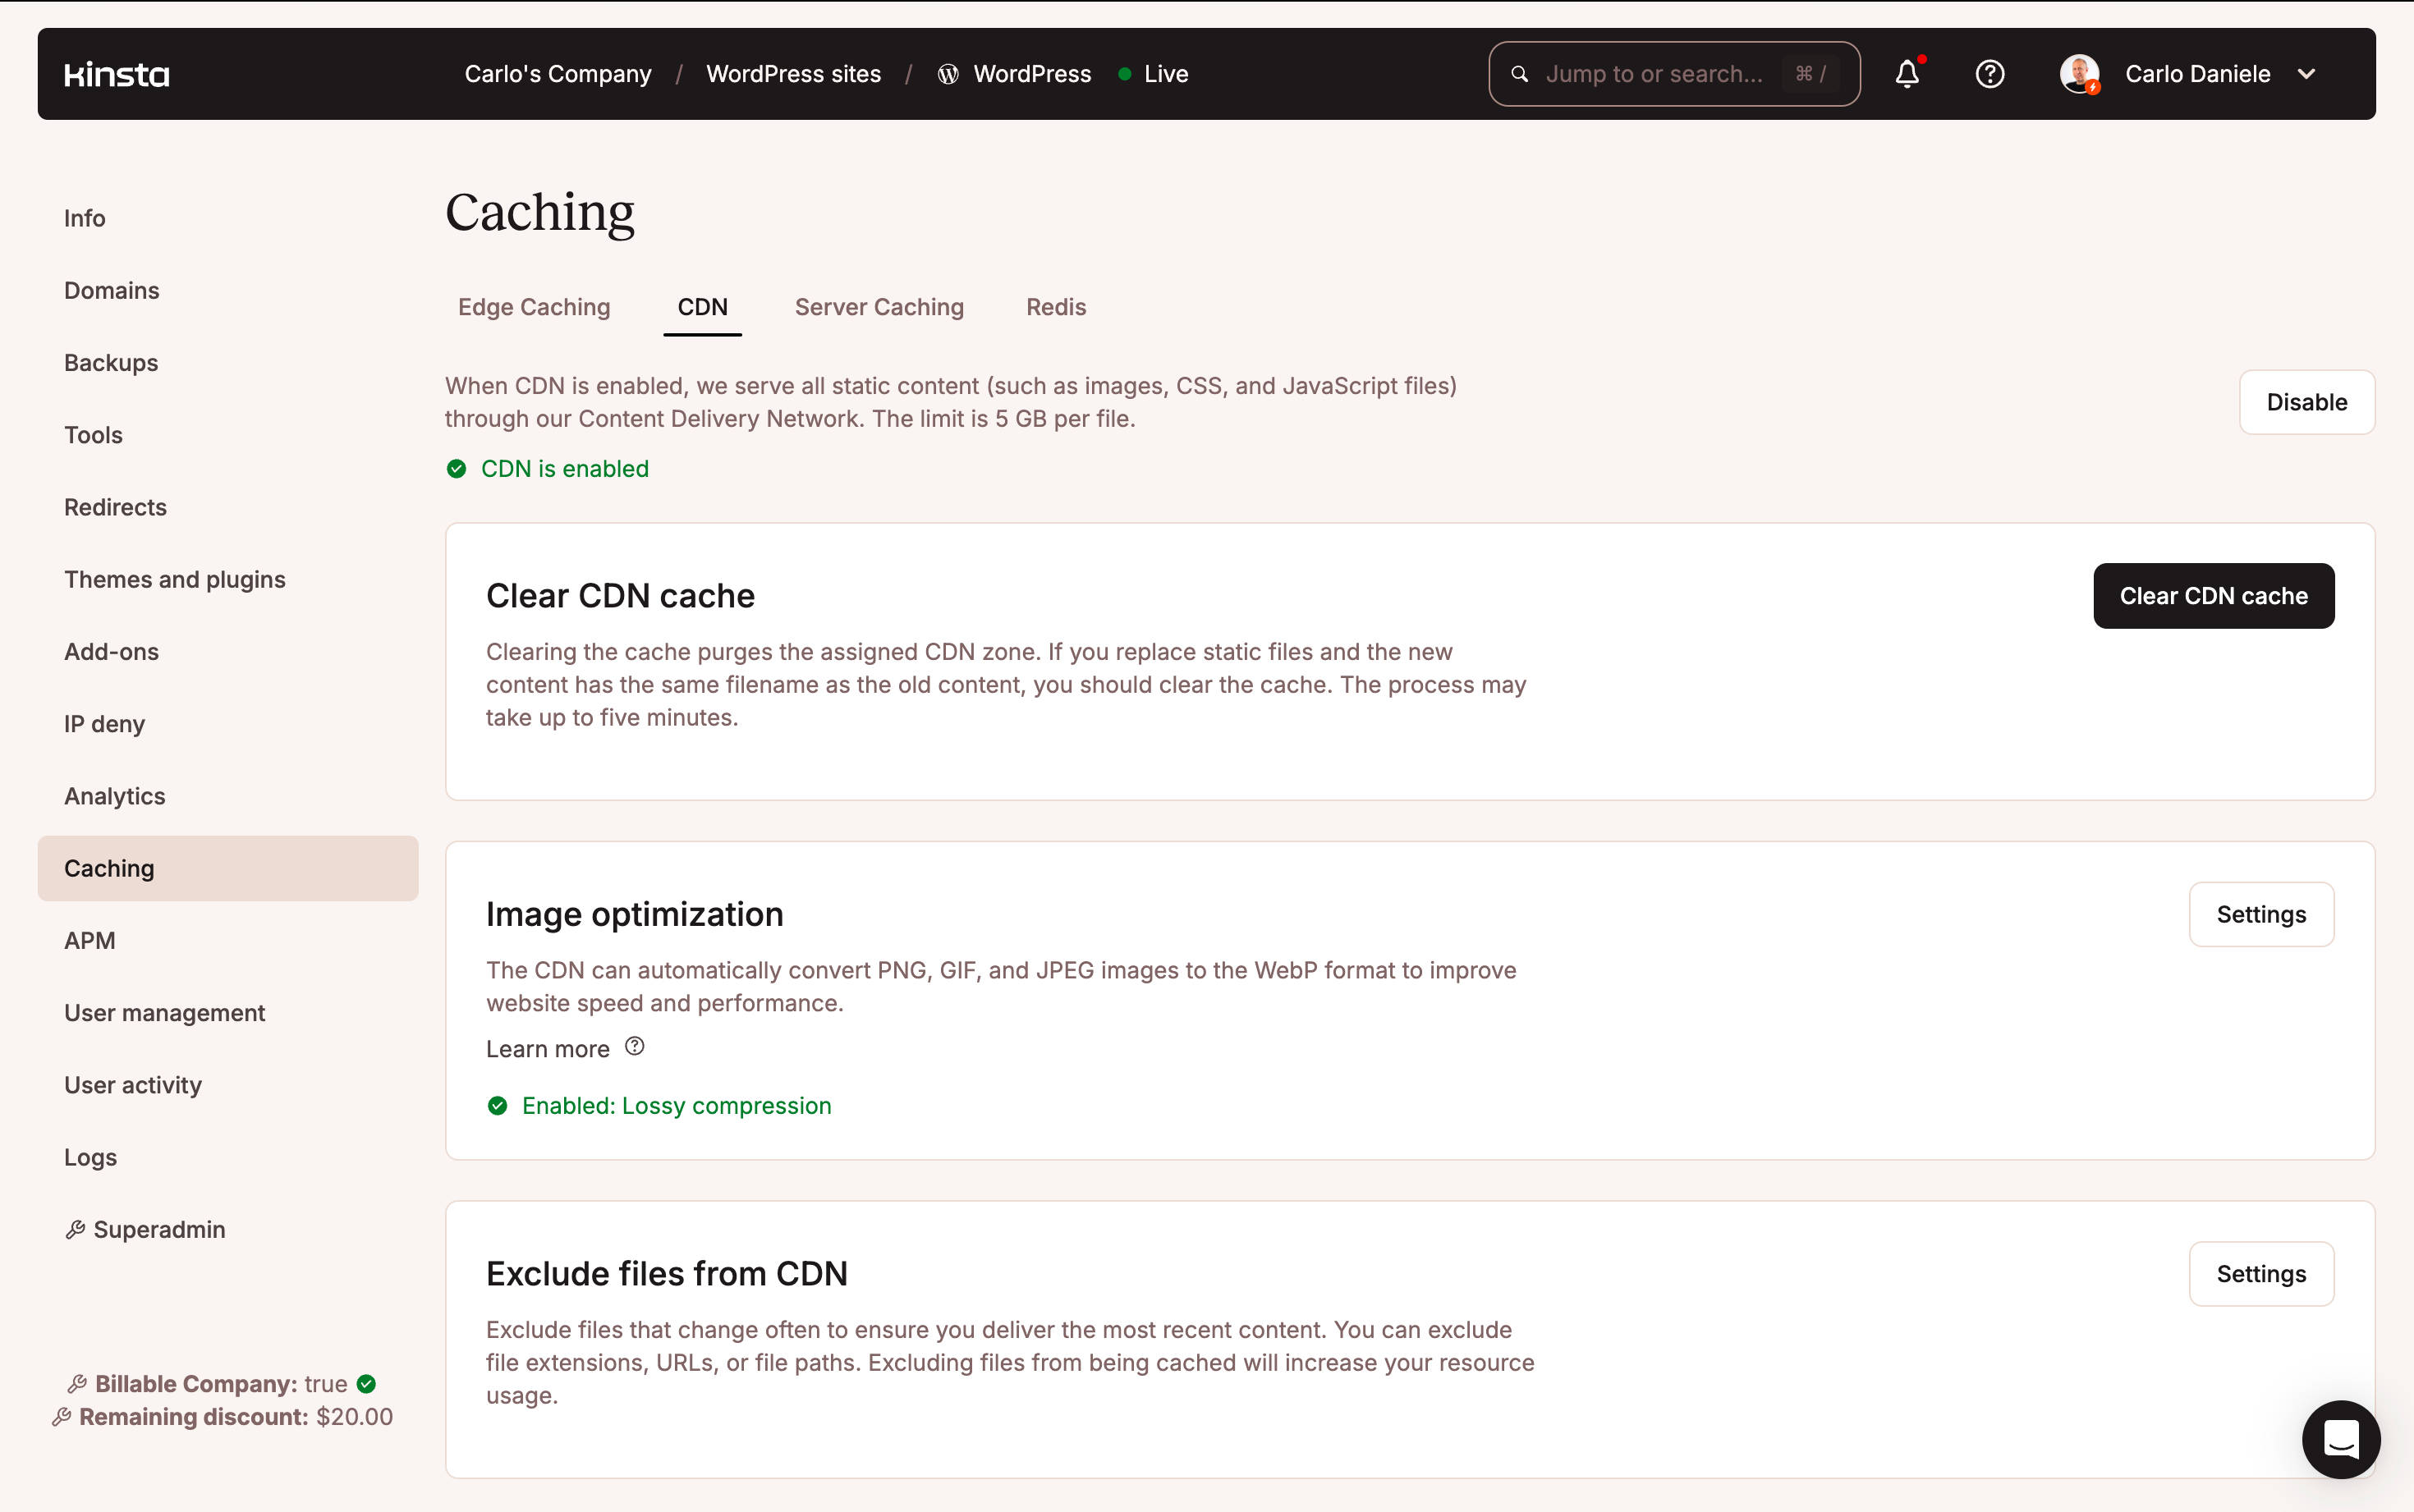The image size is (2414, 1512).
Task: Toggle the Image optimization enabled status
Action: (x=2260, y=913)
